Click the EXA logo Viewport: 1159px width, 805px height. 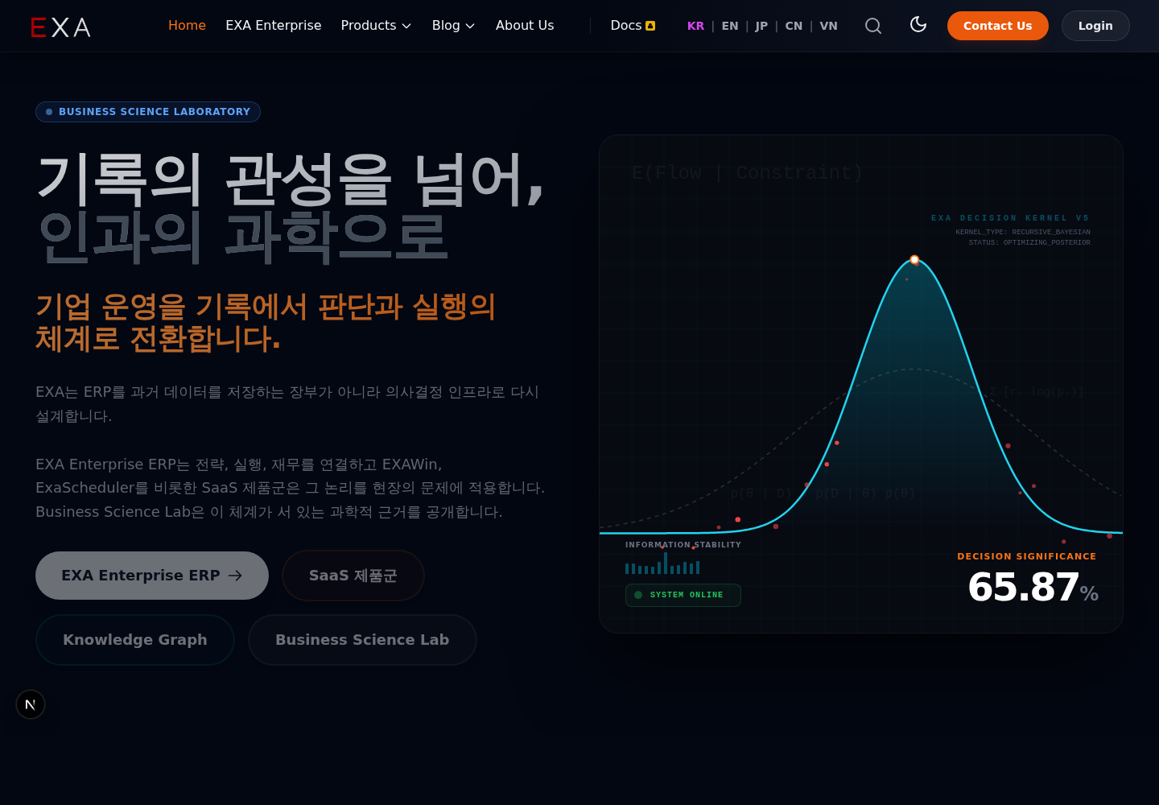(60, 27)
